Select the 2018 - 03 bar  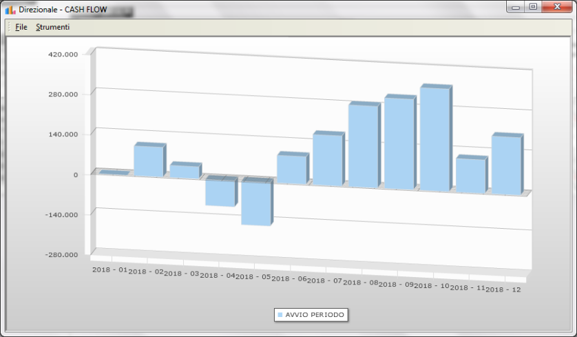(x=186, y=170)
